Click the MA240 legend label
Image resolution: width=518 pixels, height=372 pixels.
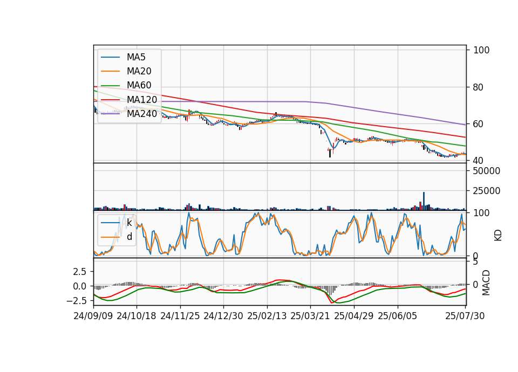click(142, 114)
